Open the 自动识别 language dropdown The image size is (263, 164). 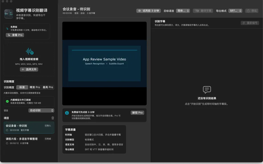(x=41, y=110)
